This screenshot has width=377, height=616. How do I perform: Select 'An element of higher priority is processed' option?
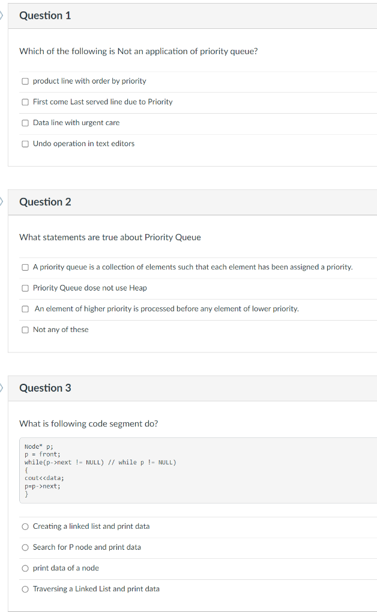tap(25, 309)
